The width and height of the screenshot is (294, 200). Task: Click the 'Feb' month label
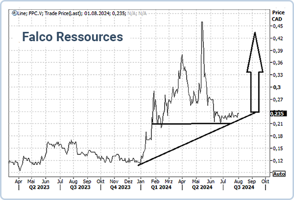155,181
